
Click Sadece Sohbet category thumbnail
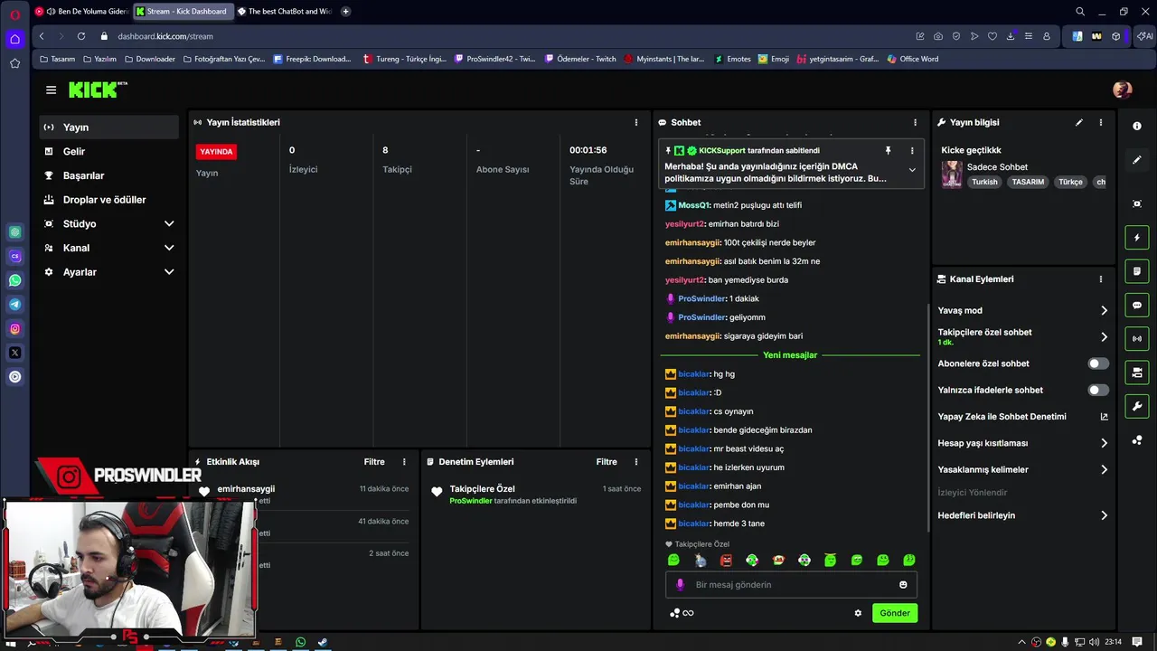952,174
